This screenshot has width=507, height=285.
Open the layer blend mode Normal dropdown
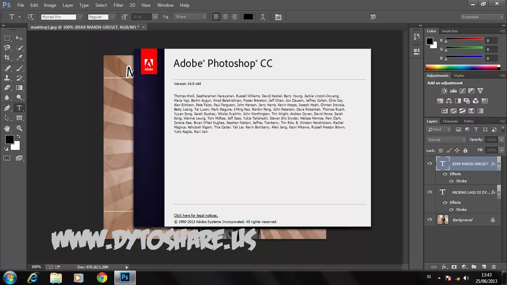click(x=446, y=140)
